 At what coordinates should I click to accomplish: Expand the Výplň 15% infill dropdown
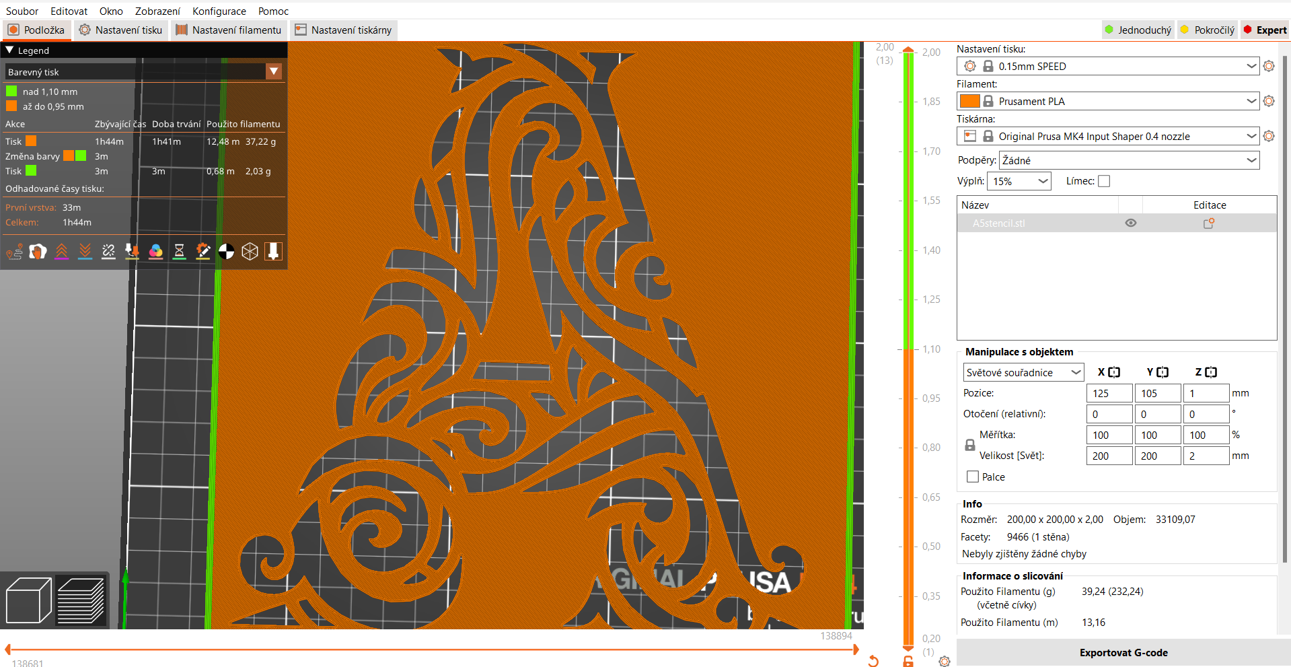tap(1019, 181)
